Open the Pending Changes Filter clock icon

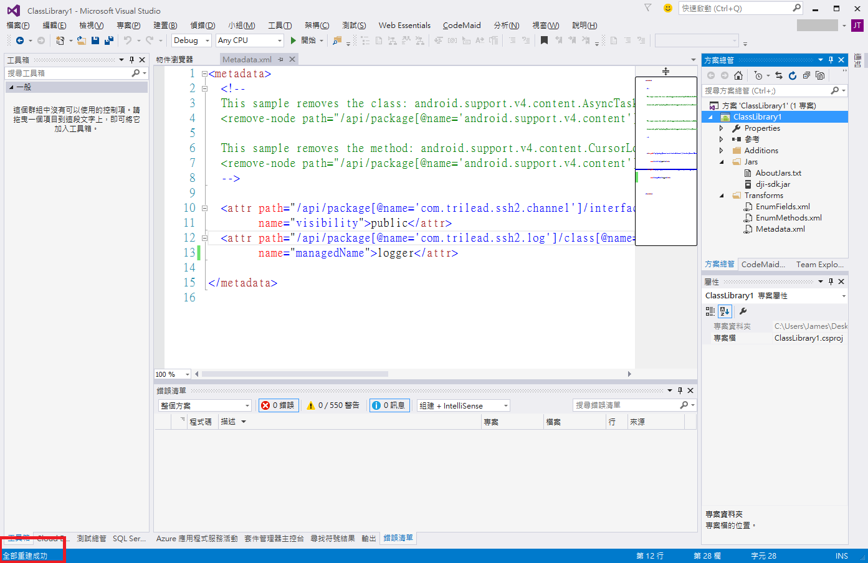[758, 75]
